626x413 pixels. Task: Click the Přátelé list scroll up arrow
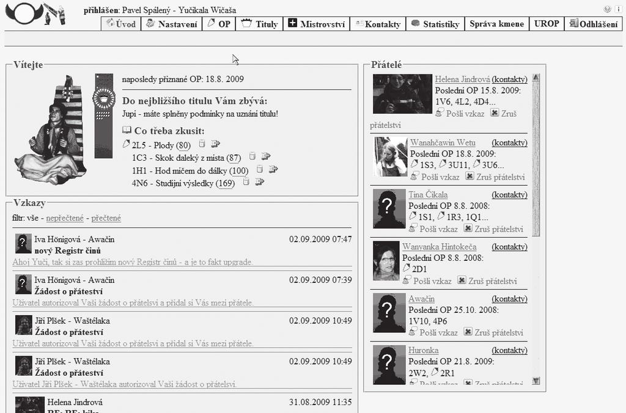[x=536, y=78]
